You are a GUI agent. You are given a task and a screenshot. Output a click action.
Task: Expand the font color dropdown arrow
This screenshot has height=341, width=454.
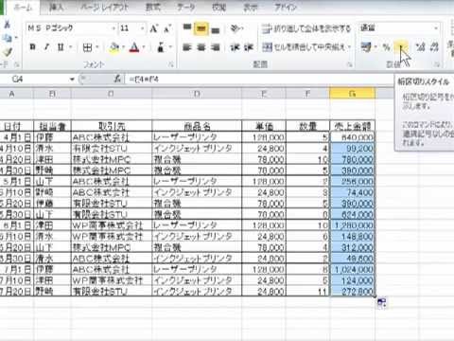coord(144,47)
